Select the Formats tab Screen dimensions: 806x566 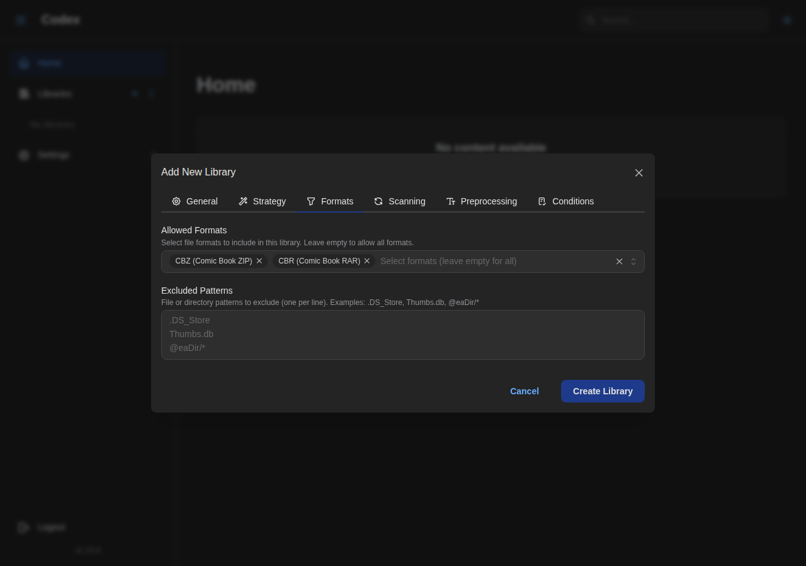point(330,201)
